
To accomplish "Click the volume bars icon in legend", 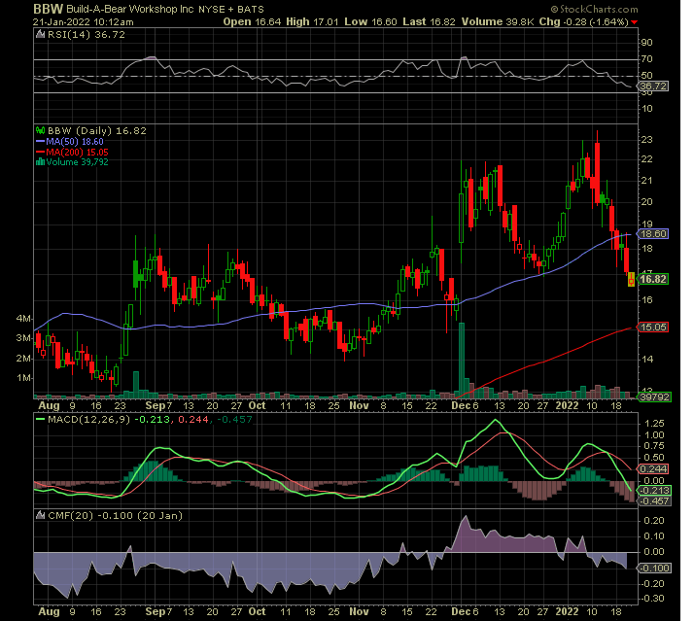I will coord(40,162).
